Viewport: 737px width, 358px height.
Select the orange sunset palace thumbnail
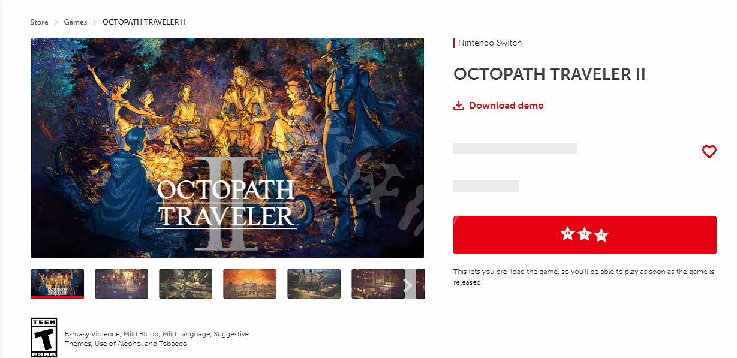pyautogui.click(x=249, y=284)
